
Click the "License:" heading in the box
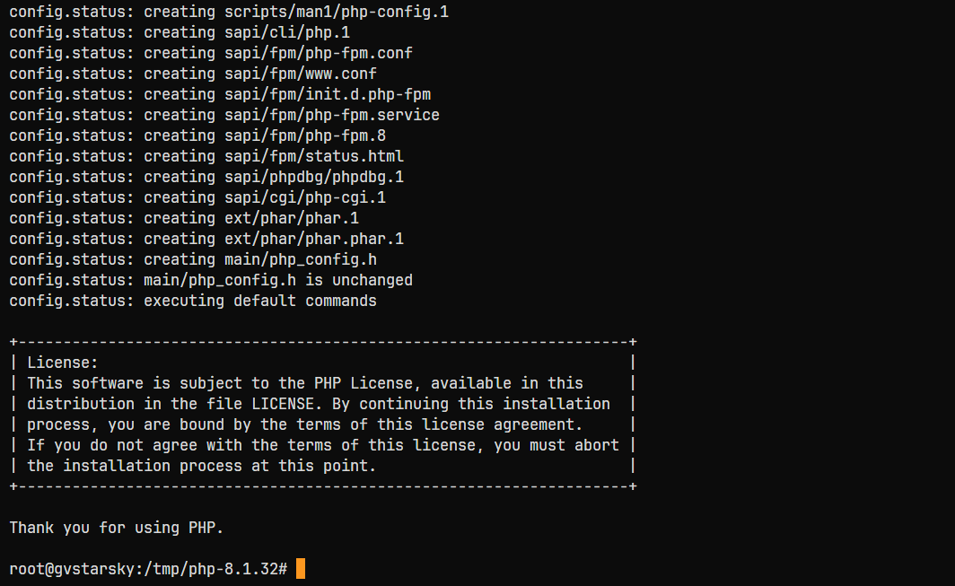pyautogui.click(x=63, y=363)
